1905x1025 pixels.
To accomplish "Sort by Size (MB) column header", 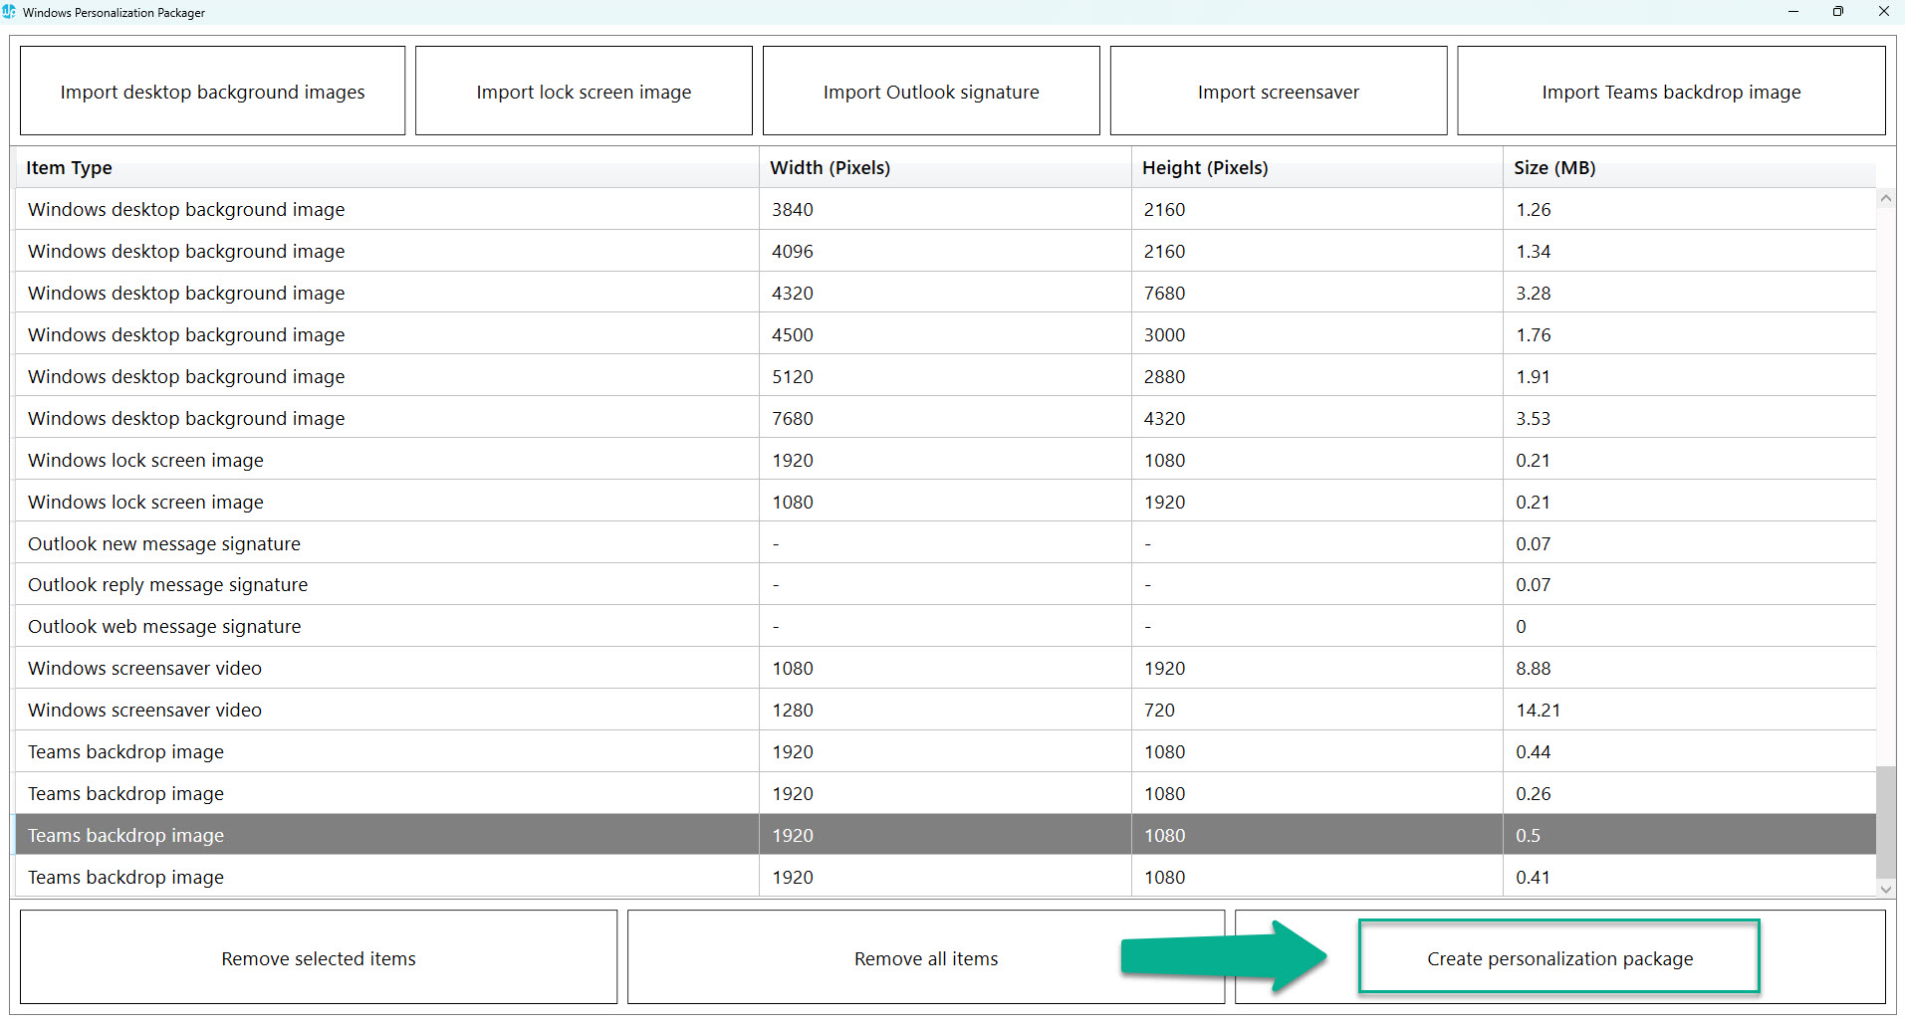I will point(1689,167).
